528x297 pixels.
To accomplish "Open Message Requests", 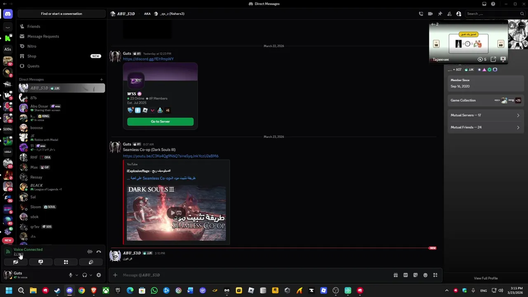I will click(x=61, y=36).
